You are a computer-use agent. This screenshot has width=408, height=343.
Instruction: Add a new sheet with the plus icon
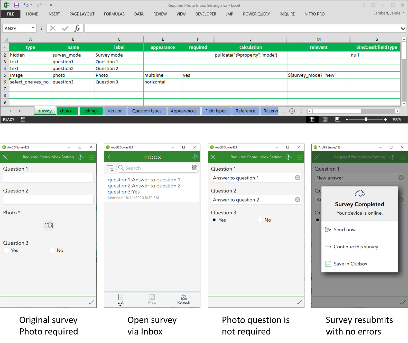(292, 111)
